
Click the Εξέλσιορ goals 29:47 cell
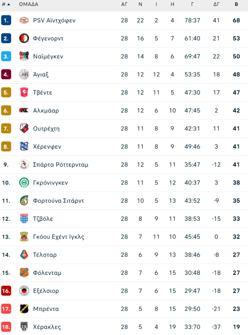pos(192,291)
